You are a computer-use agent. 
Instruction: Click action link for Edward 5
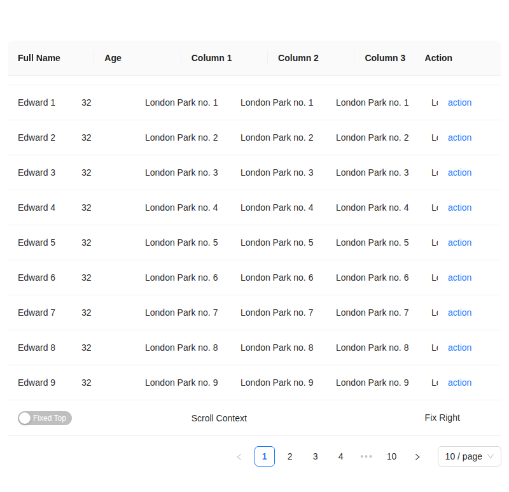coord(459,242)
